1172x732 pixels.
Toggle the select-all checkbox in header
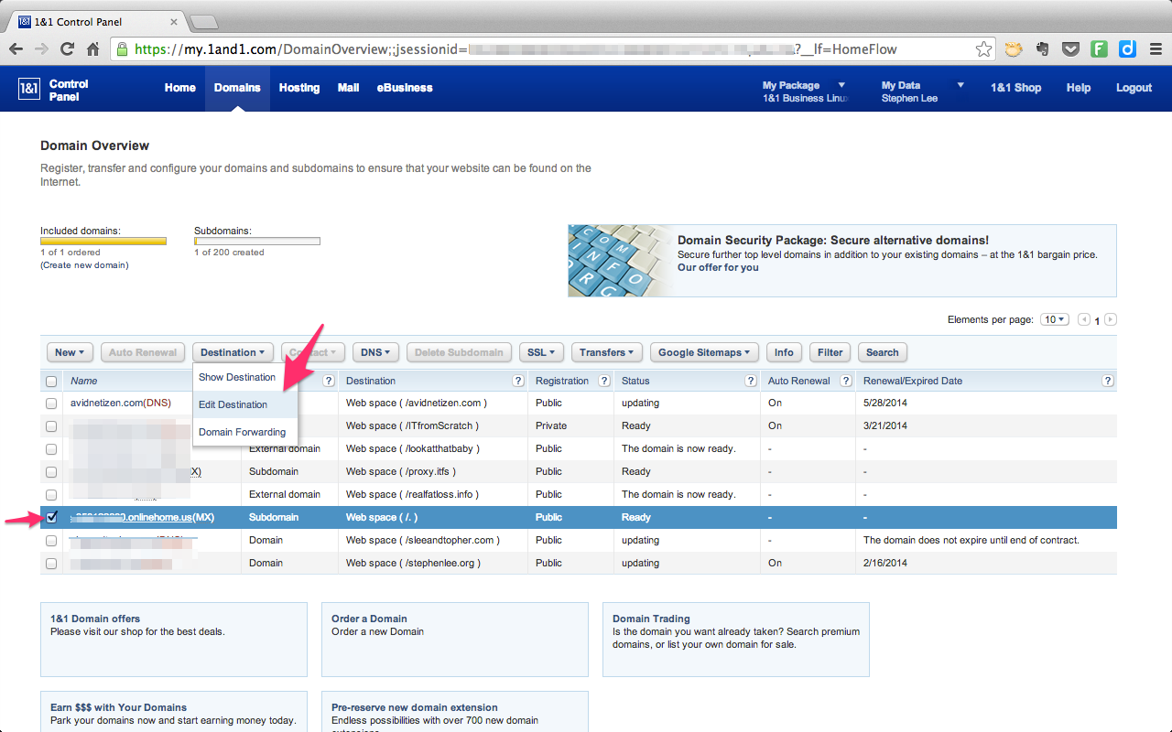pos(51,382)
